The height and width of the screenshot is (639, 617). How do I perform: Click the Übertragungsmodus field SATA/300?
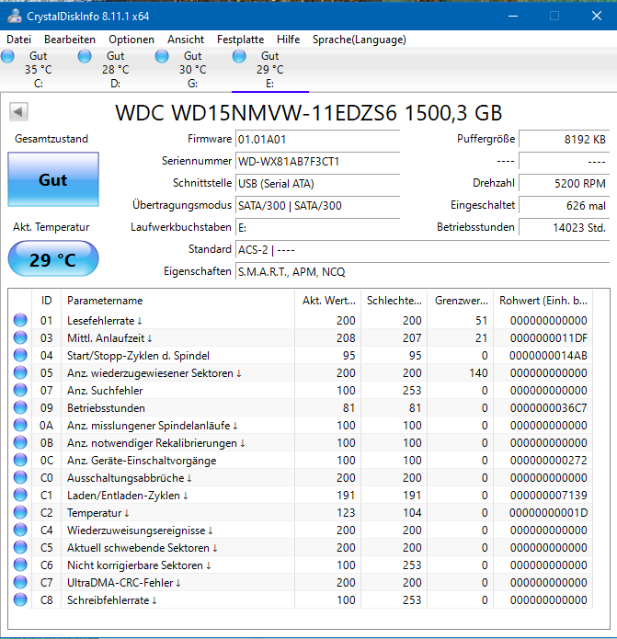(318, 205)
